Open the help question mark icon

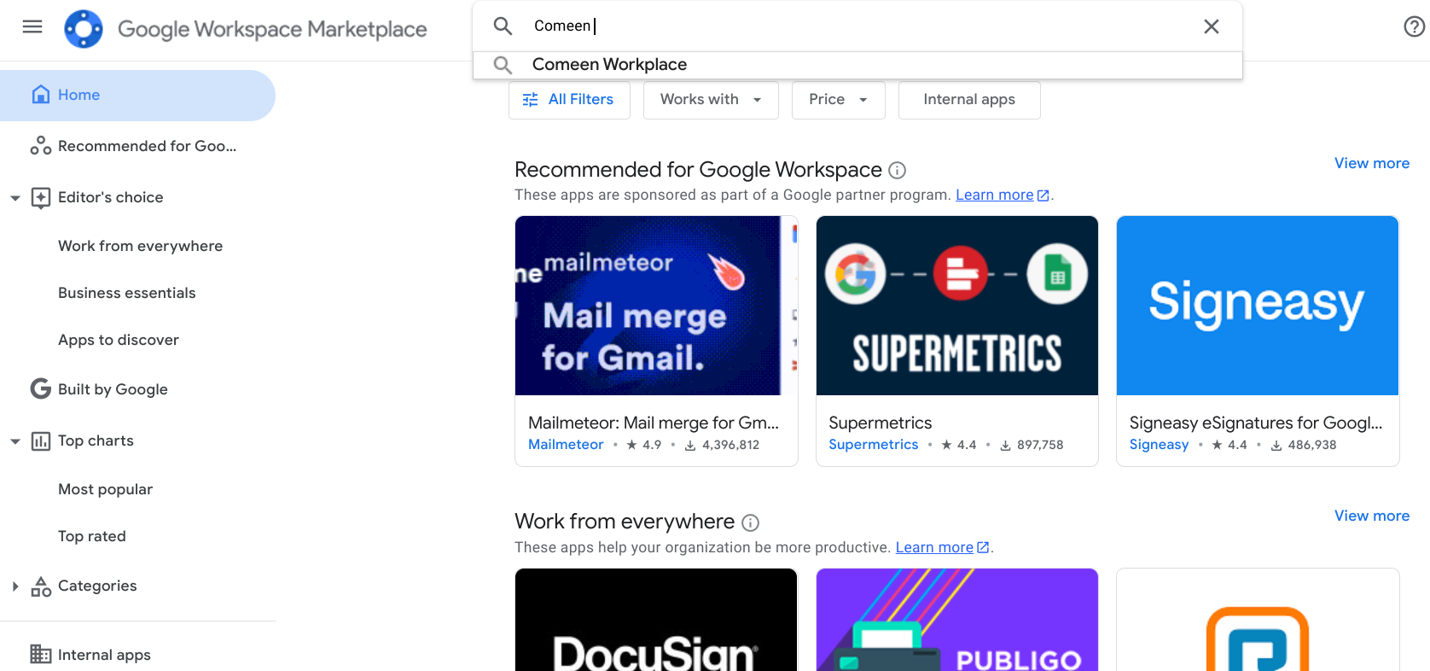coord(1414,27)
